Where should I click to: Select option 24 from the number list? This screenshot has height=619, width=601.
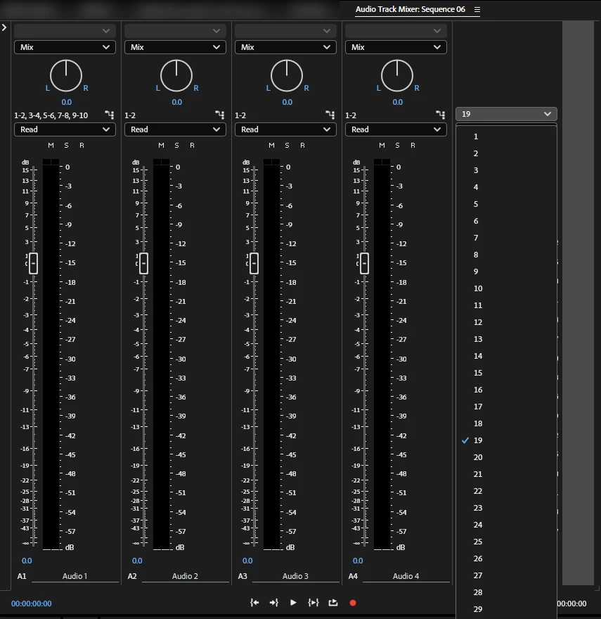pos(506,525)
